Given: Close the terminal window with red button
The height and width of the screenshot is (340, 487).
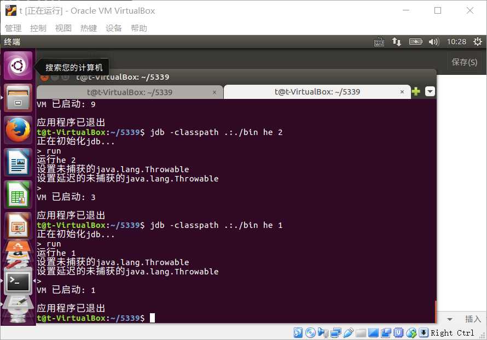Looking at the screenshot, I should click(x=44, y=77).
